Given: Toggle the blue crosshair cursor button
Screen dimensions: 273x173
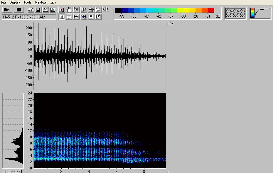Looking at the screenshot, I should [x=84, y=17].
